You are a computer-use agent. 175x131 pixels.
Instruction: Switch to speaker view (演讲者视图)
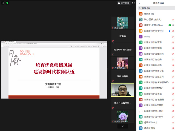click(x=124, y=3)
